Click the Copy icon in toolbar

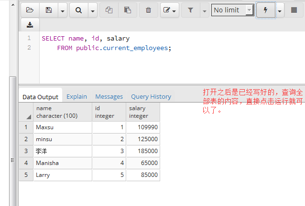pyautogui.click(x=109, y=10)
